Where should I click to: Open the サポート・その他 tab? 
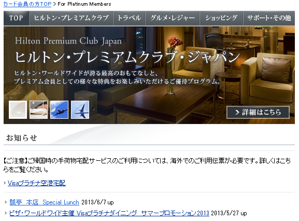269,18
